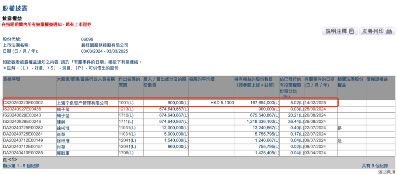Select company name 碧桂園服務控股有限公司
Image resolution: width=398 pixels, height=175 pixels.
105,45
